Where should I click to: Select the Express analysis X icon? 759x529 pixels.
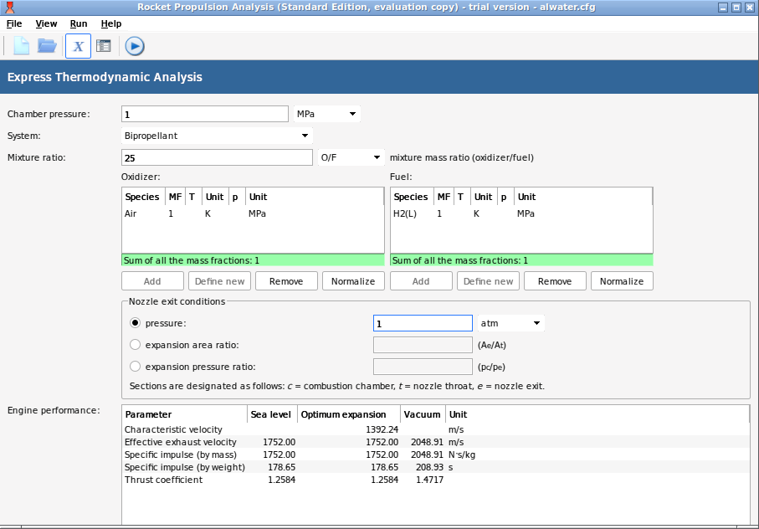pyautogui.click(x=78, y=46)
